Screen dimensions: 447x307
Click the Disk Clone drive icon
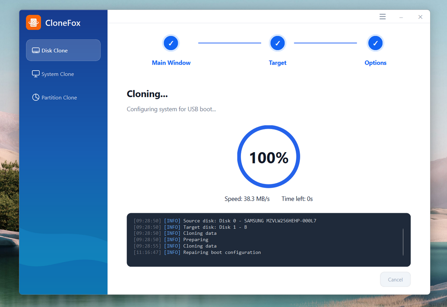pyautogui.click(x=36, y=50)
